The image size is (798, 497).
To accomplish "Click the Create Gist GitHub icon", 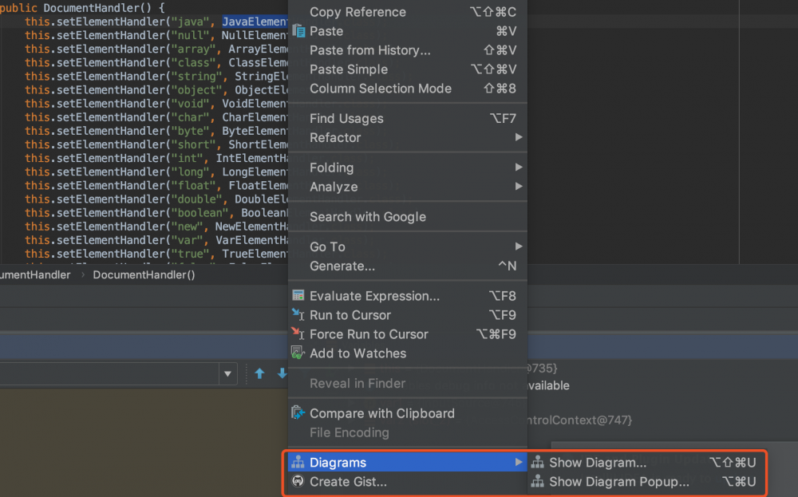I will (x=298, y=482).
